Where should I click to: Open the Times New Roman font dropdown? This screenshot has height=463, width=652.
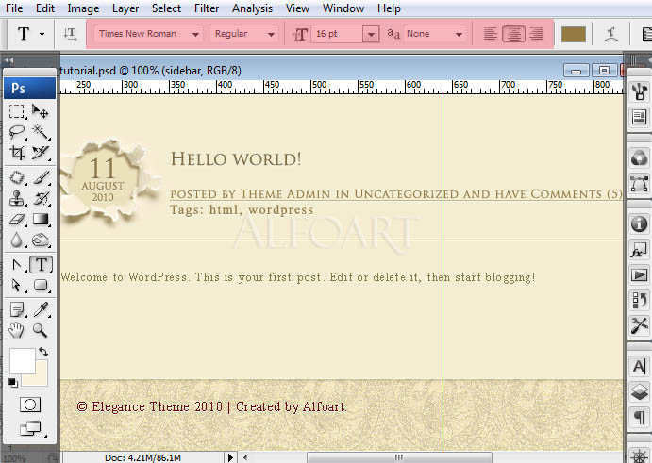pyautogui.click(x=195, y=35)
